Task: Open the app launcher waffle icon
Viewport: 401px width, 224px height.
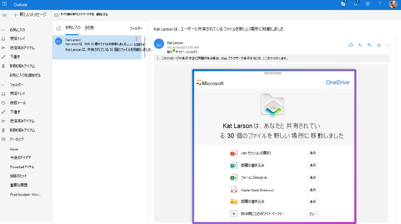Action: tap(4, 4)
